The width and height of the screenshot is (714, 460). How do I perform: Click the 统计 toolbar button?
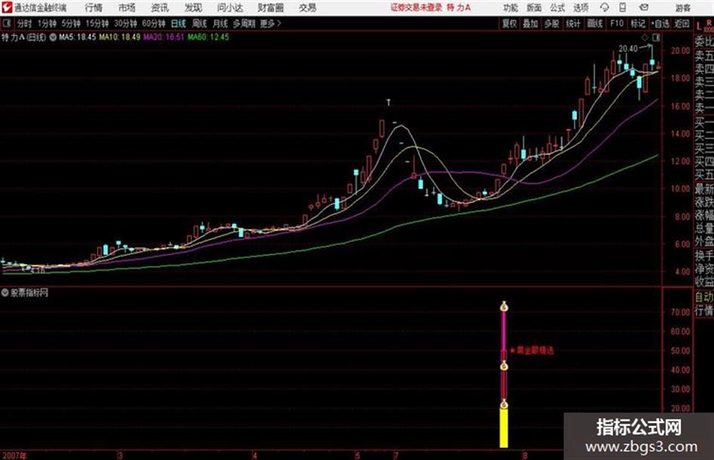point(573,23)
